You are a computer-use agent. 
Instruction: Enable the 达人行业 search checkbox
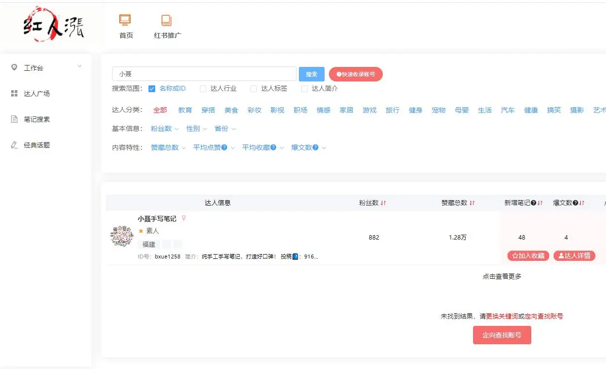(202, 89)
